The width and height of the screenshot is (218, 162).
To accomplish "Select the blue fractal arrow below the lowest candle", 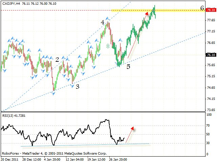I will 53,93.
